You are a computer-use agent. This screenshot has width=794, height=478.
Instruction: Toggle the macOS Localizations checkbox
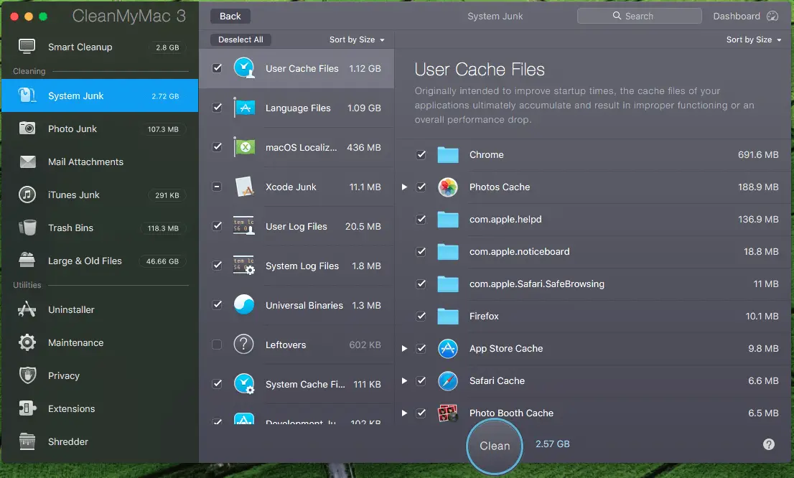pos(217,147)
